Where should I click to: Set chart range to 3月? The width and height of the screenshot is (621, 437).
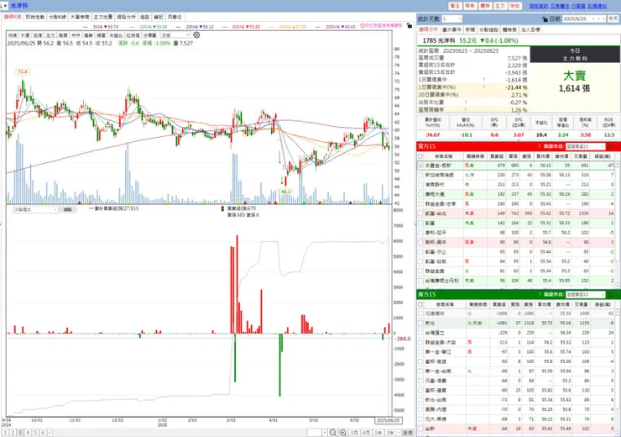[354, 433]
